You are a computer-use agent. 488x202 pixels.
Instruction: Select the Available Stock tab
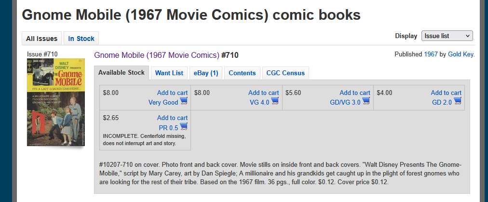pyautogui.click(x=121, y=72)
